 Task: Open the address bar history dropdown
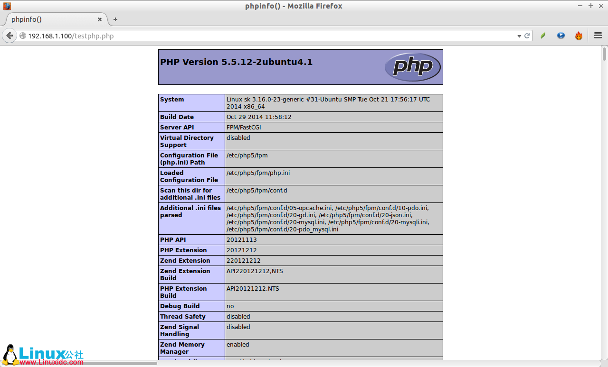click(x=519, y=36)
